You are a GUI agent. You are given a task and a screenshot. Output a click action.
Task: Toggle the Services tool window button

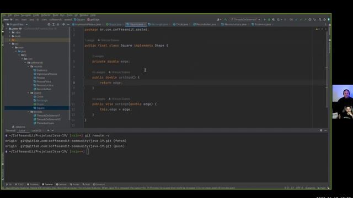pyautogui.click(x=61, y=185)
